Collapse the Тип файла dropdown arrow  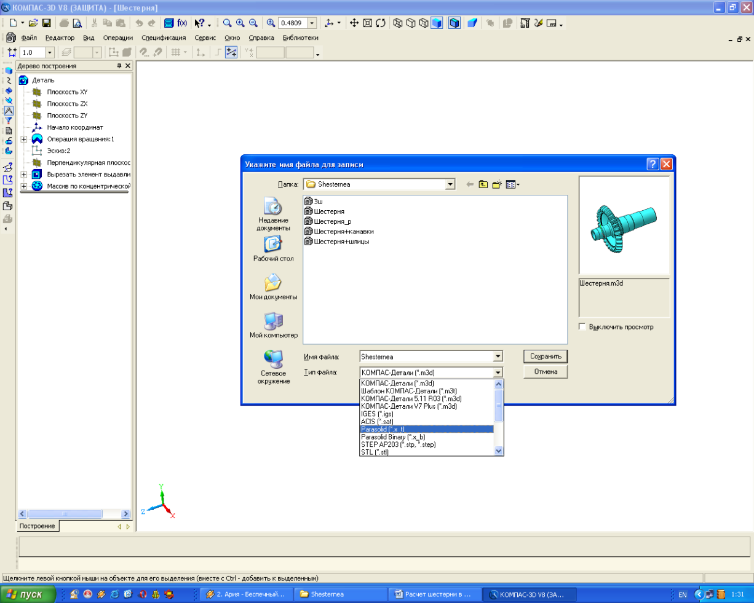pyautogui.click(x=498, y=372)
